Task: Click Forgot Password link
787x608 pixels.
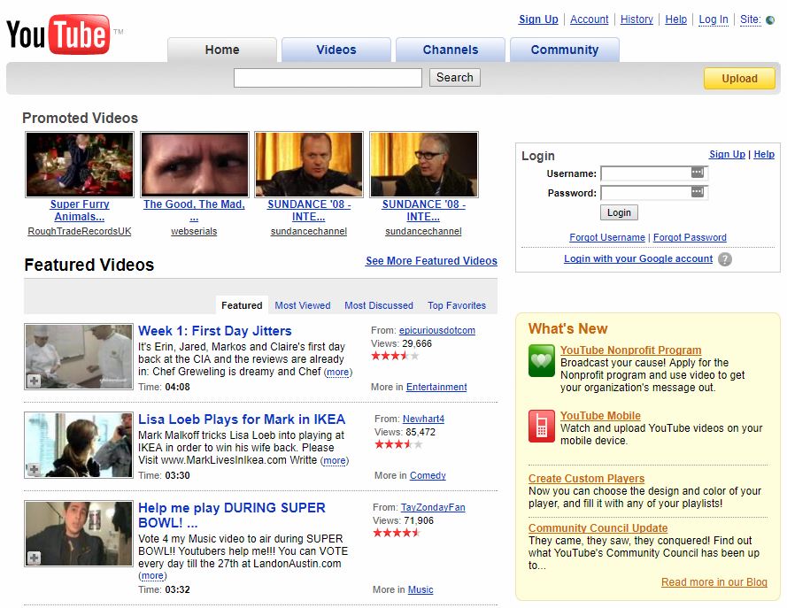Action: 690,237
